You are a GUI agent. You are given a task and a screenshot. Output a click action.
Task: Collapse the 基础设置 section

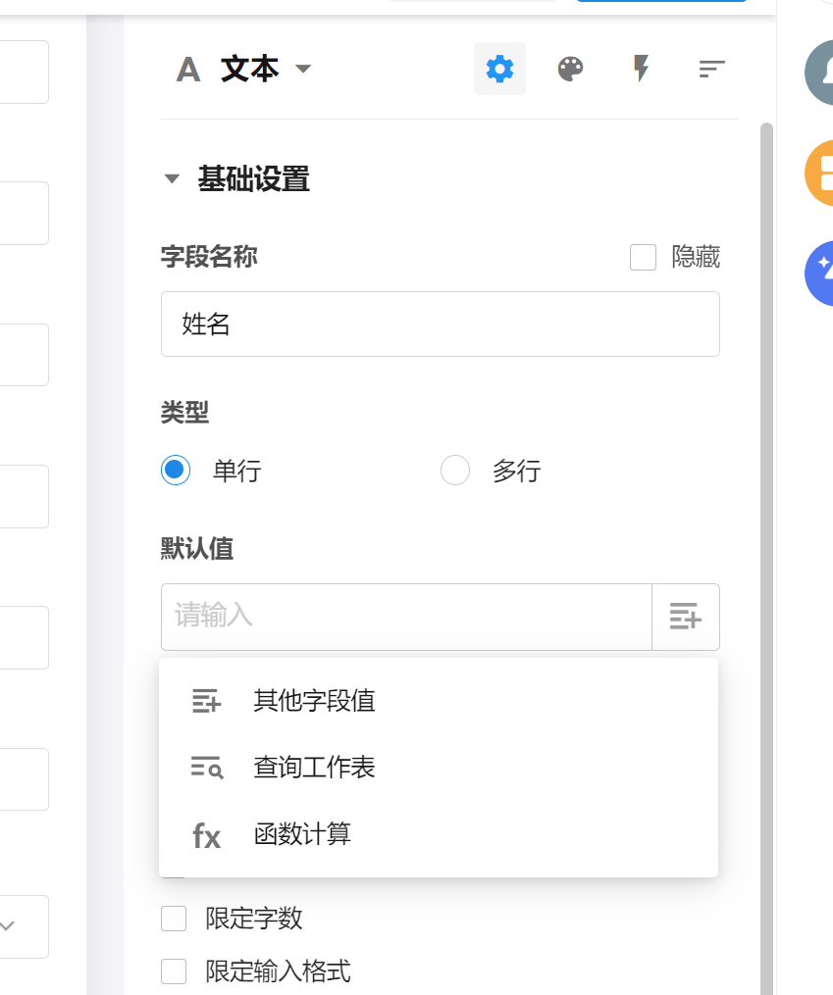tap(173, 179)
